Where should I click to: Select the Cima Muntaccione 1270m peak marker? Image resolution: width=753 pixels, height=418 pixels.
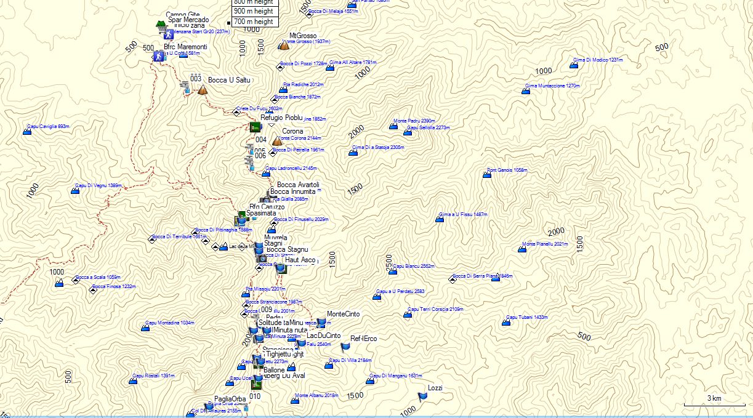525,90
